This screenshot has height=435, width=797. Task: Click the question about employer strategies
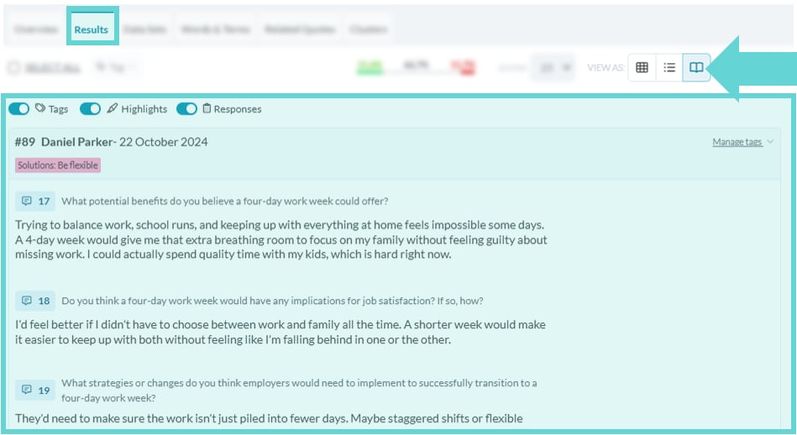[299, 390]
